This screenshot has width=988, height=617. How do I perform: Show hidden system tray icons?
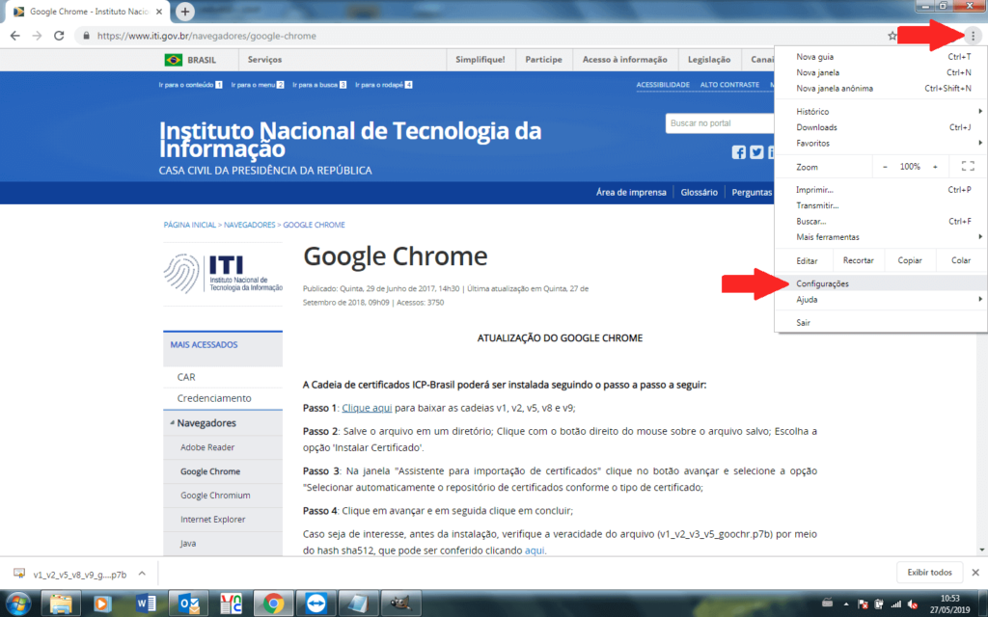coord(846,604)
